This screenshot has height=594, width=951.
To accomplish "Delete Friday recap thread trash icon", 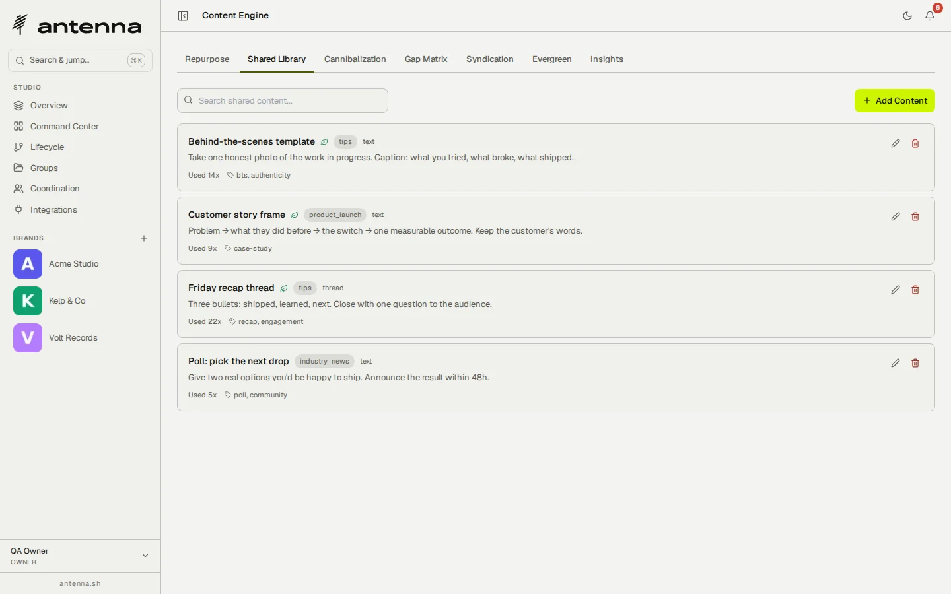I will click(x=915, y=290).
